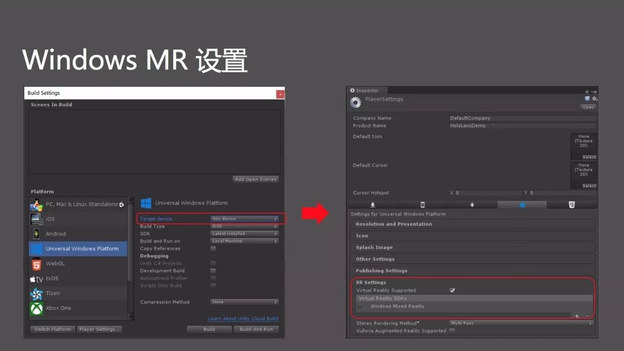
Task: Toggle the Inspector lock icon
Action: (587, 91)
